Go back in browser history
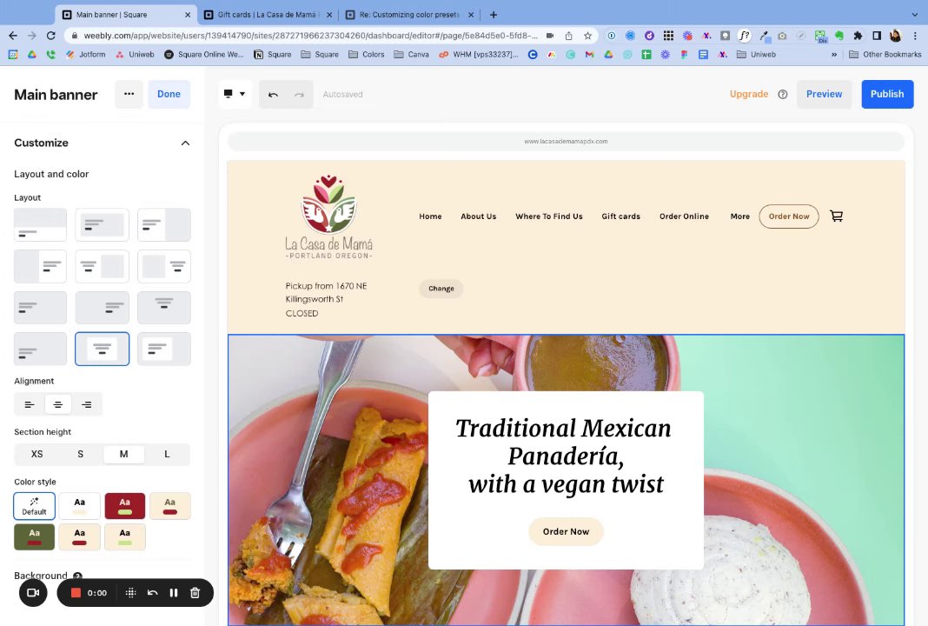The image size is (928, 626). [x=13, y=36]
